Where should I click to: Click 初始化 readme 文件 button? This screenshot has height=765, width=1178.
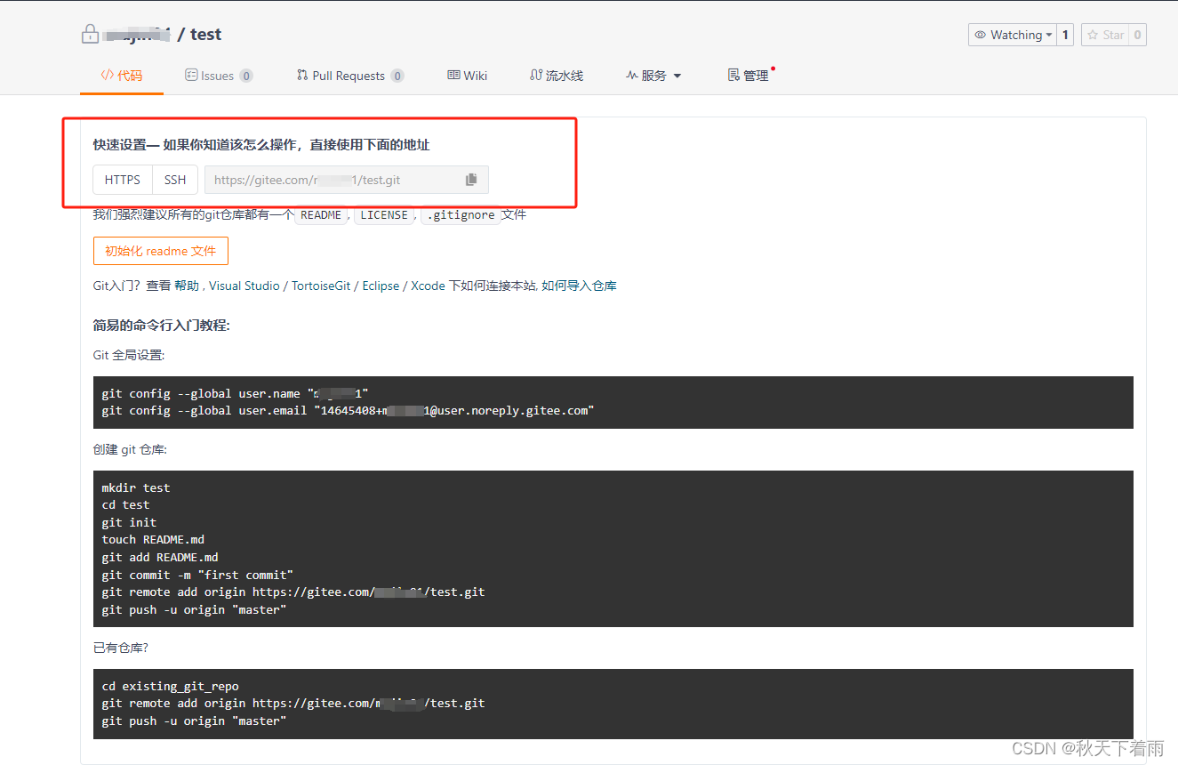(x=161, y=251)
